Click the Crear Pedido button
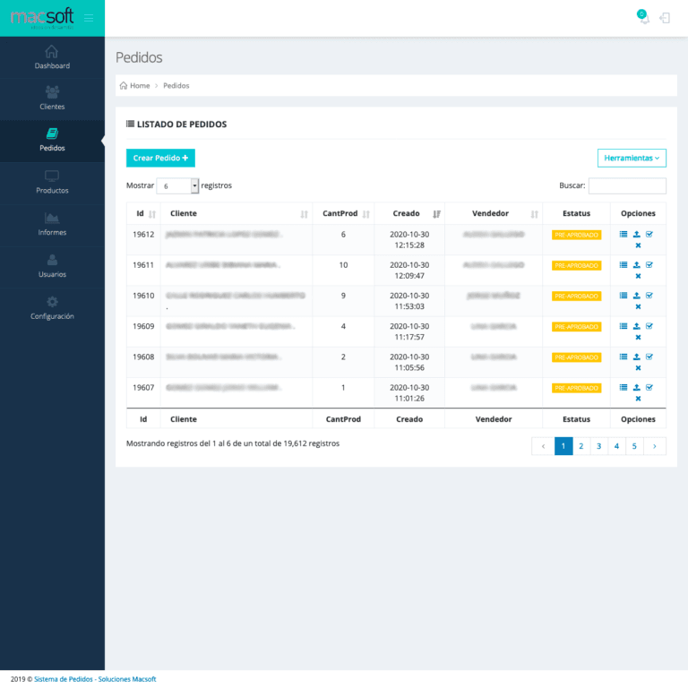This screenshot has height=688, width=688. 160,158
